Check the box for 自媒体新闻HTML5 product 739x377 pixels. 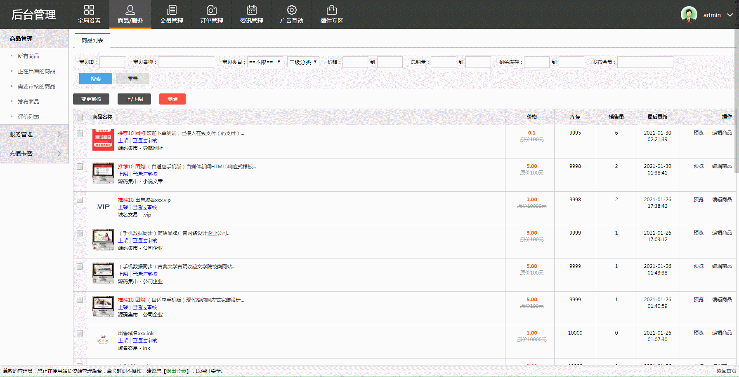pos(80,167)
